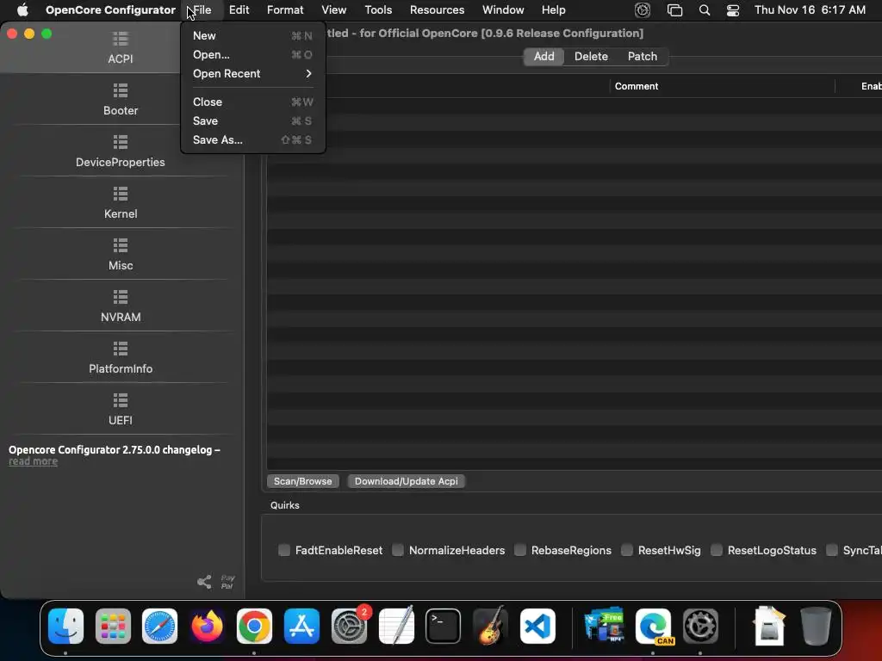Click the Scan/Browse button
The image size is (882, 661).
(x=302, y=481)
